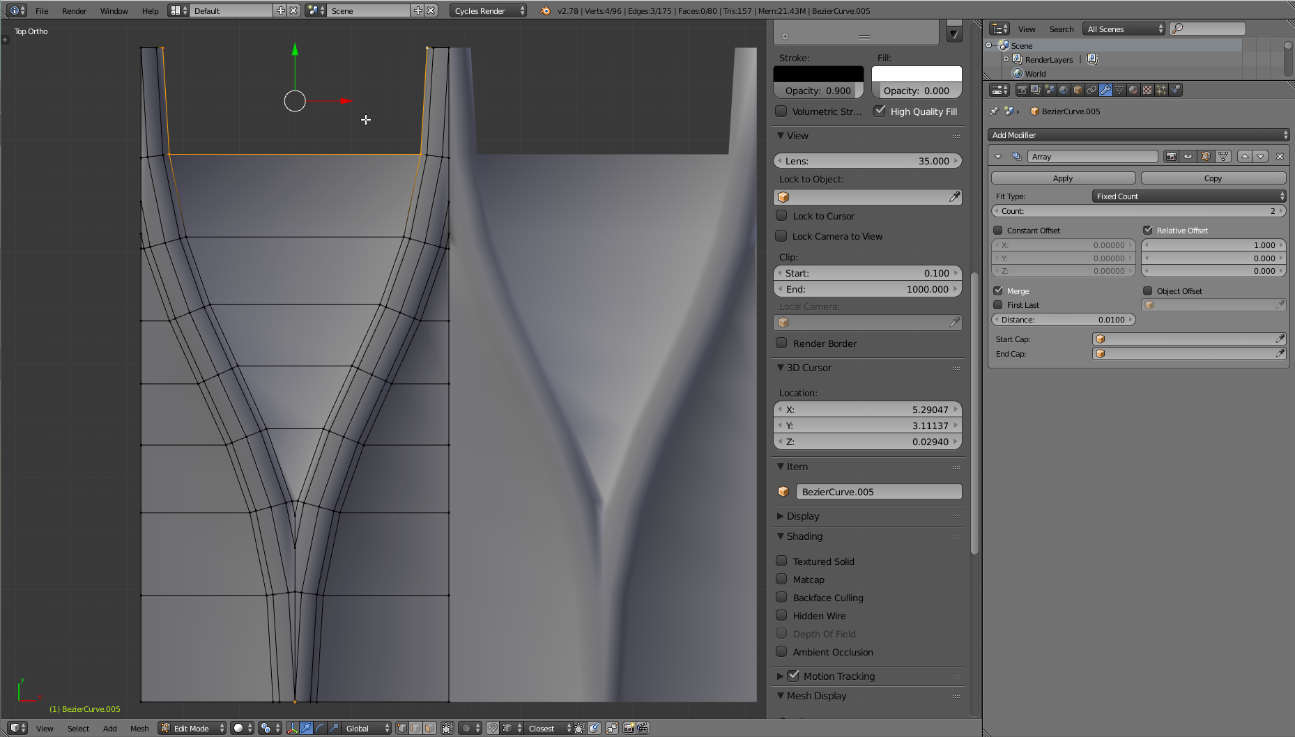Viewport: 1295px width, 737px height.
Task: Select the translate manipulator arrow
Action: 306,728
